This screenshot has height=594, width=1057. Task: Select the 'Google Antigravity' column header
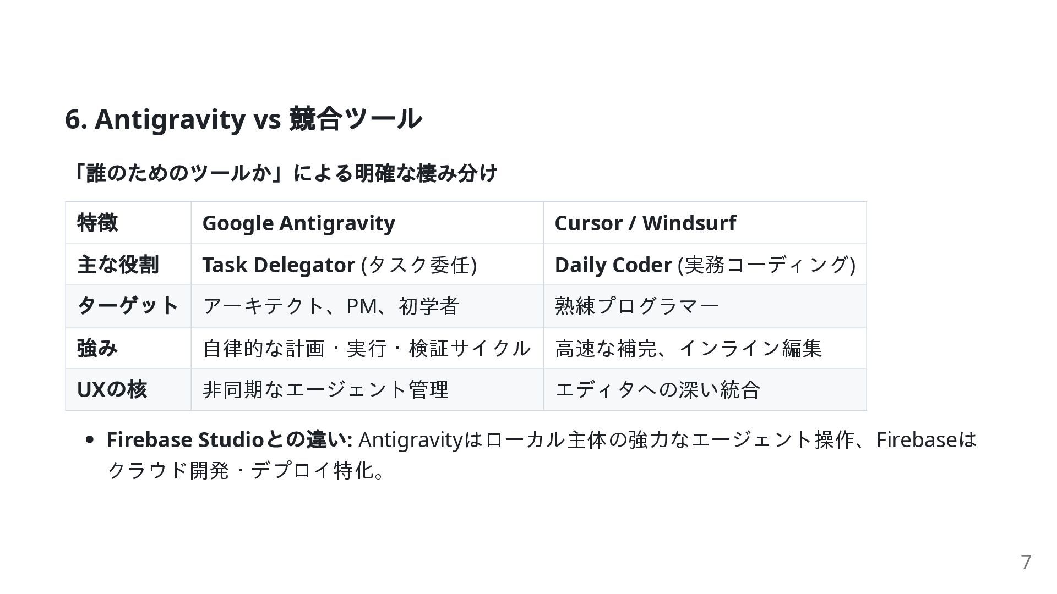point(298,223)
